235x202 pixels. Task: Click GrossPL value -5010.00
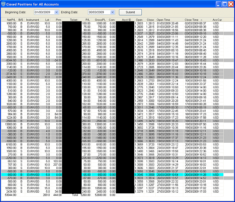[x=101, y=60]
